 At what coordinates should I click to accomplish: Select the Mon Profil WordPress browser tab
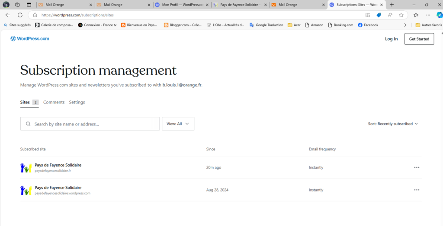182,5
